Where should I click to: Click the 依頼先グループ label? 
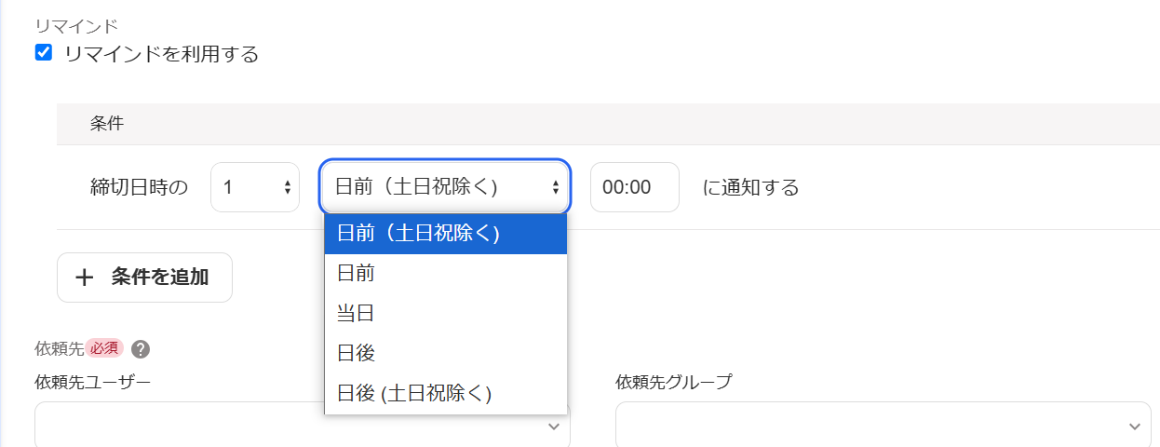pyautogui.click(x=674, y=382)
